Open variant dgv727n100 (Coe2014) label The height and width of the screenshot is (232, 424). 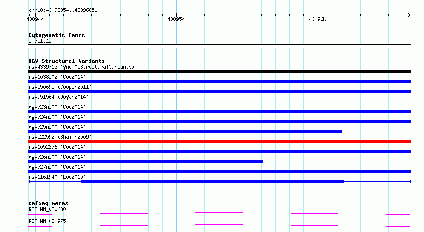57,167
